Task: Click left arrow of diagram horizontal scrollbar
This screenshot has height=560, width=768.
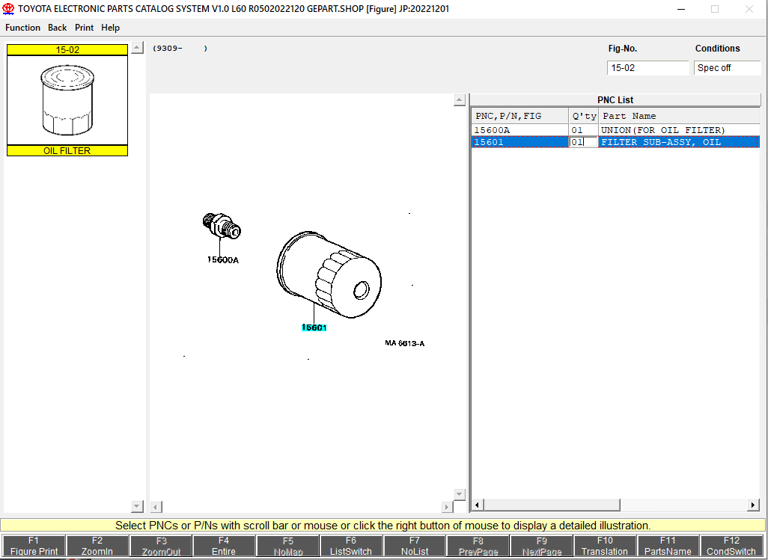Action: [x=156, y=507]
